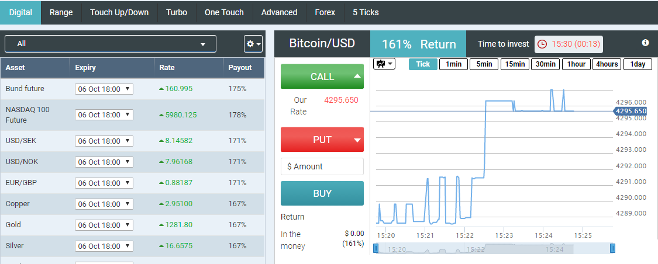
Task: Sort by the Expiry column header
Action: pyautogui.click(x=112, y=68)
